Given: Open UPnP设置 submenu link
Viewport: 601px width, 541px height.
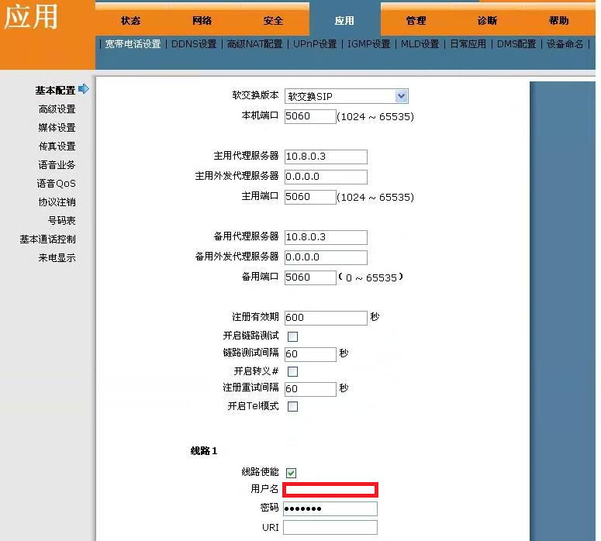Looking at the screenshot, I should pyautogui.click(x=315, y=44).
